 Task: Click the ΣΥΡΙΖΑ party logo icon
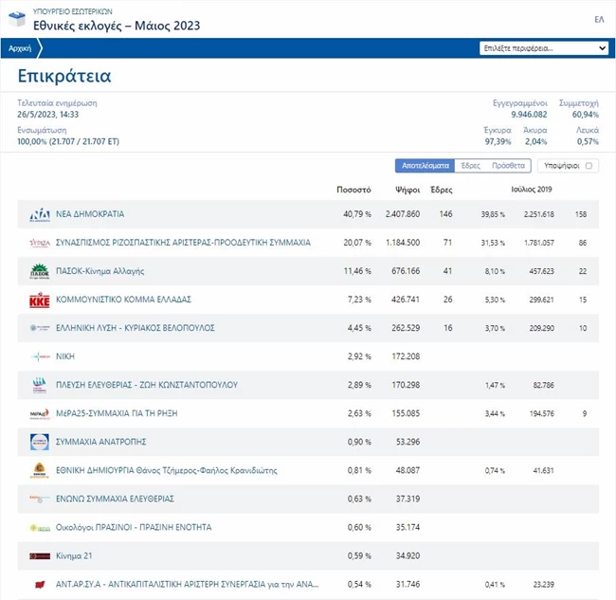[x=39, y=243]
